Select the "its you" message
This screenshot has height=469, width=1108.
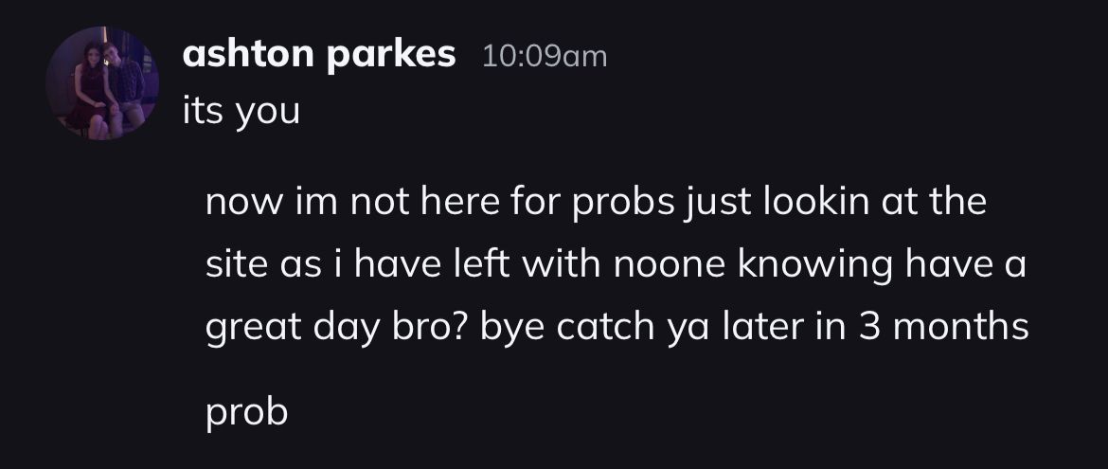[241, 112]
